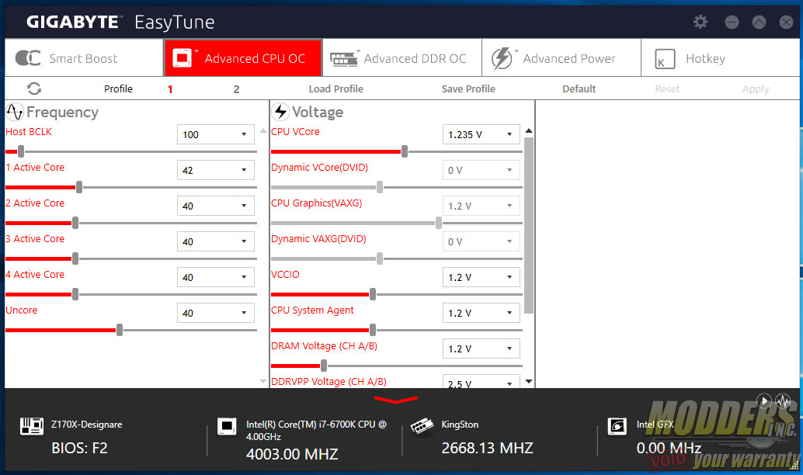
Task: Open the Host BCLK dropdown
Action: (216, 134)
